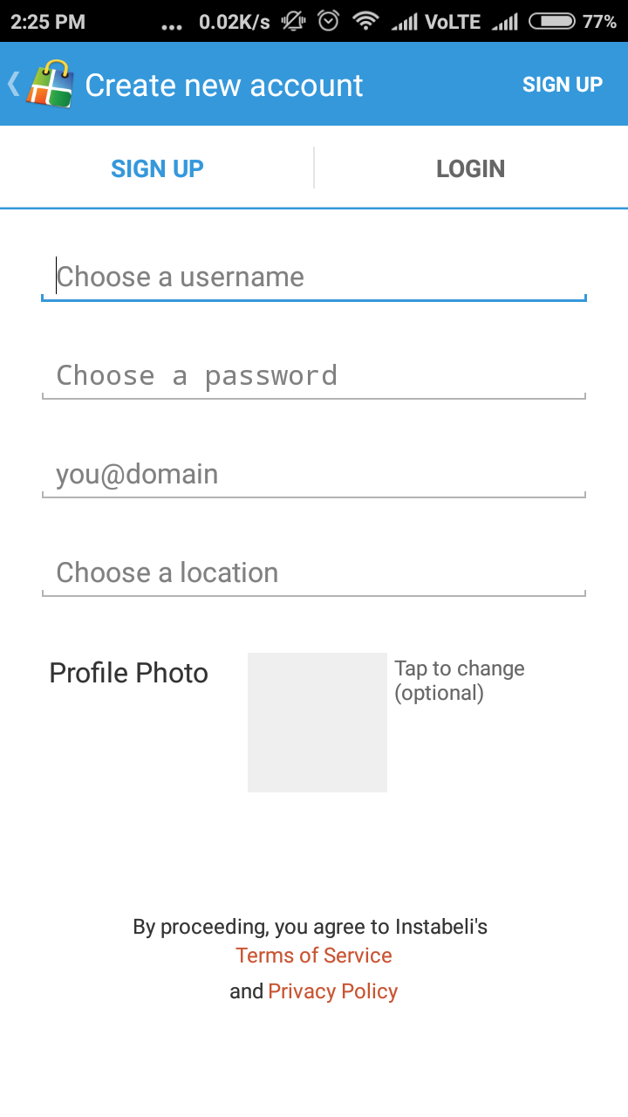Tap the Wi-Fi status bar icon
The height and width of the screenshot is (1117, 628).
point(365,21)
